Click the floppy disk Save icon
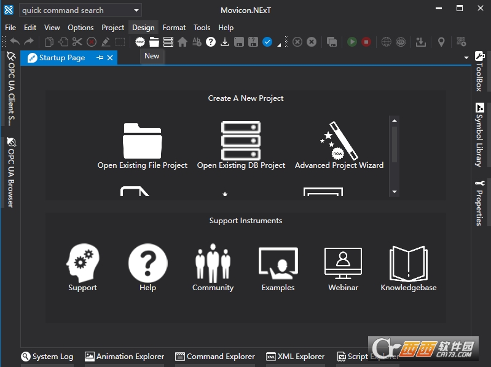The image size is (491, 367). (239, 42)
